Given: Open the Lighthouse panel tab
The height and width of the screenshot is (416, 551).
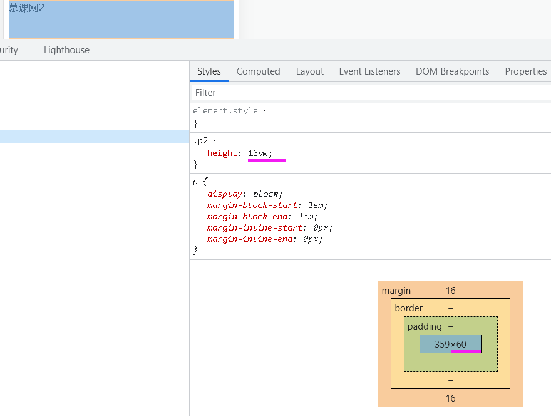Looking at the screenshot, I should (66, 50).
